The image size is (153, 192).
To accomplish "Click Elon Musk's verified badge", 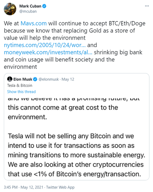I will 35,79.
